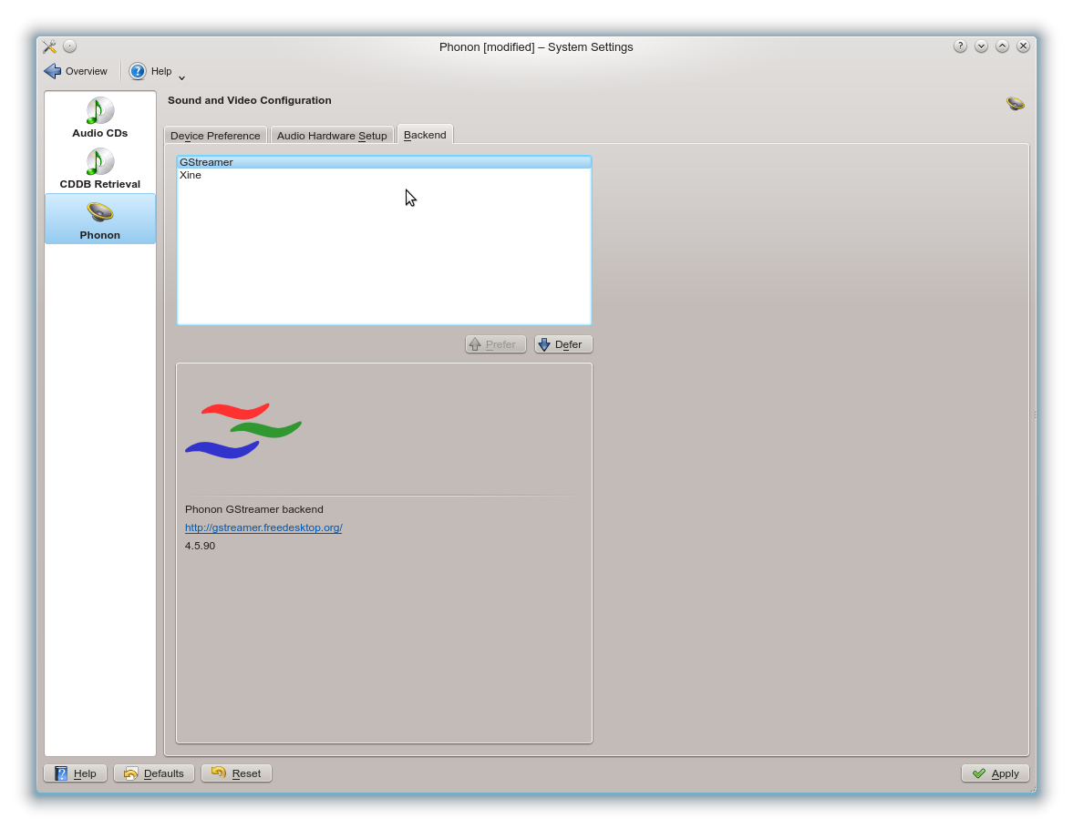This screenshot has width=1073, height=829.
Task: Open the gstreamer.freedesktop.org link
Action: (x=263, y=527)
